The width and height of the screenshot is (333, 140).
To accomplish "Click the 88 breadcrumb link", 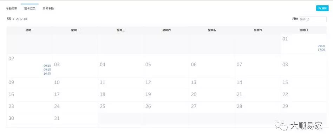I will [9, 19].
